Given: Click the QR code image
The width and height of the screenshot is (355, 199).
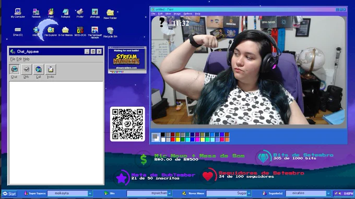Looking at the screenshot, I should (x=127, y=124).
